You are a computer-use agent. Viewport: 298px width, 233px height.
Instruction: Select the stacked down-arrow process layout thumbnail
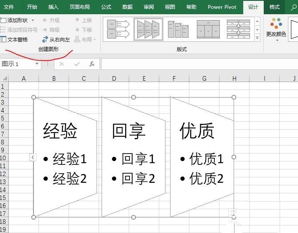[238, 29]
